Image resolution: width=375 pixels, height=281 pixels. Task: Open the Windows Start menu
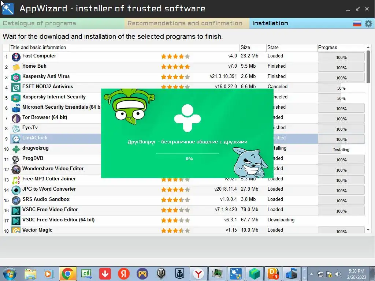(10, 274)
